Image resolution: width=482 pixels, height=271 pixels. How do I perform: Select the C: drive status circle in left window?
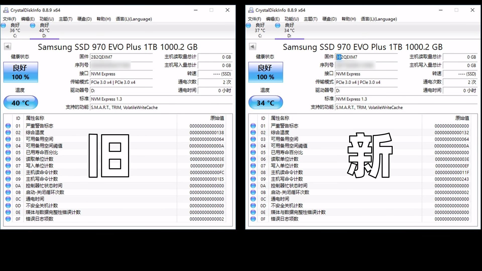[3, 25]
